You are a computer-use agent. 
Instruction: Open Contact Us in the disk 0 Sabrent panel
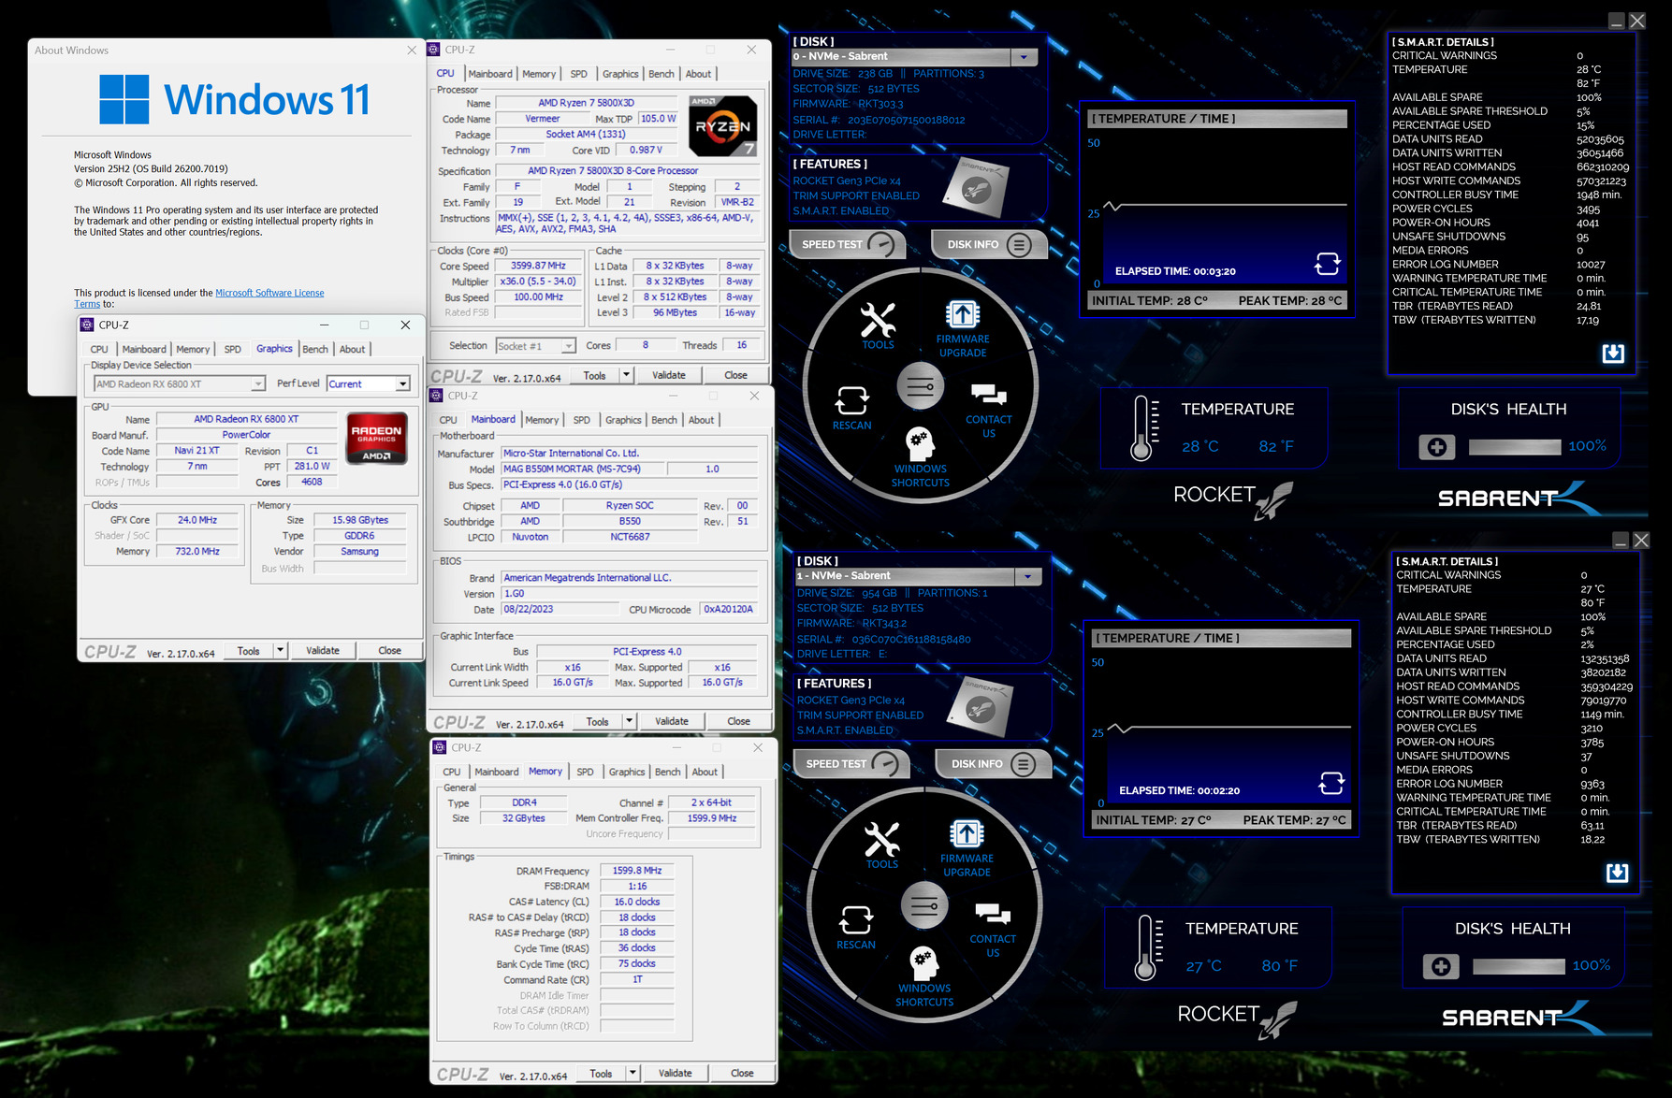tap(989, 411)
